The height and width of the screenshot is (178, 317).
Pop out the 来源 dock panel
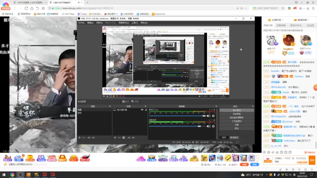click(x=145, y=106)
